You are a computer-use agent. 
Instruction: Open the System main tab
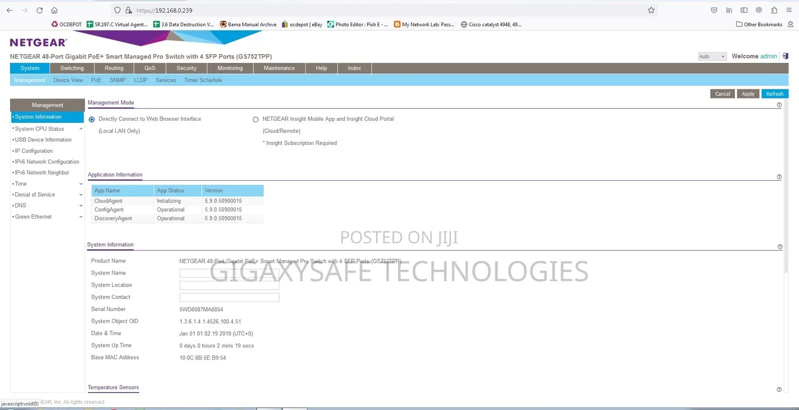click(30, 68)
